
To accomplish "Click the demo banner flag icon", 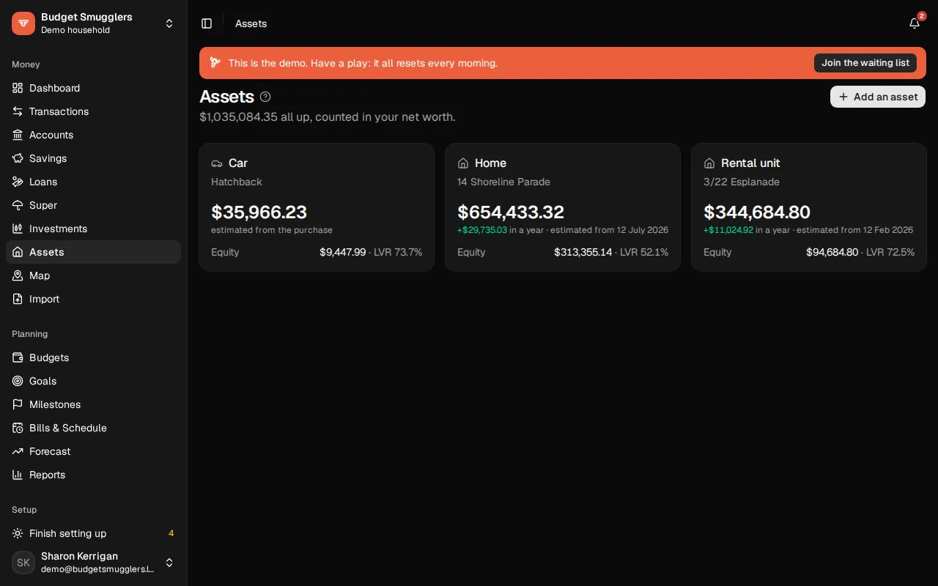I will [215, 63].
